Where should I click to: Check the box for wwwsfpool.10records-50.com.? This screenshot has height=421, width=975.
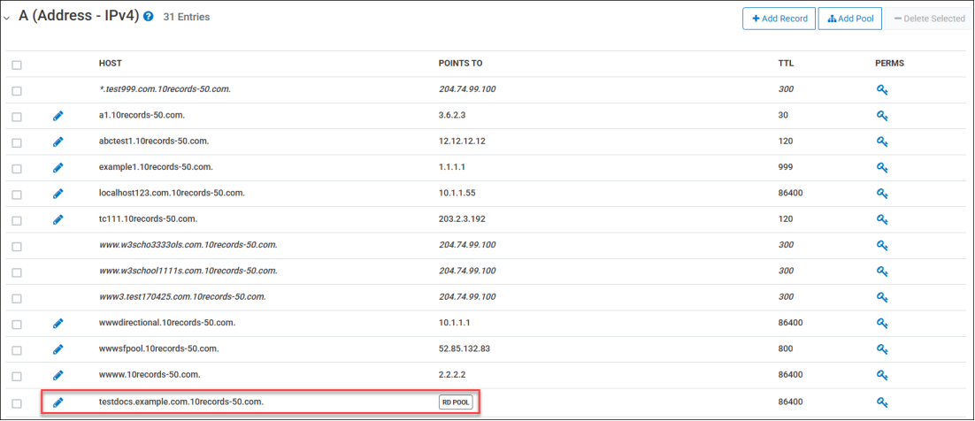(x=17, y=350)
